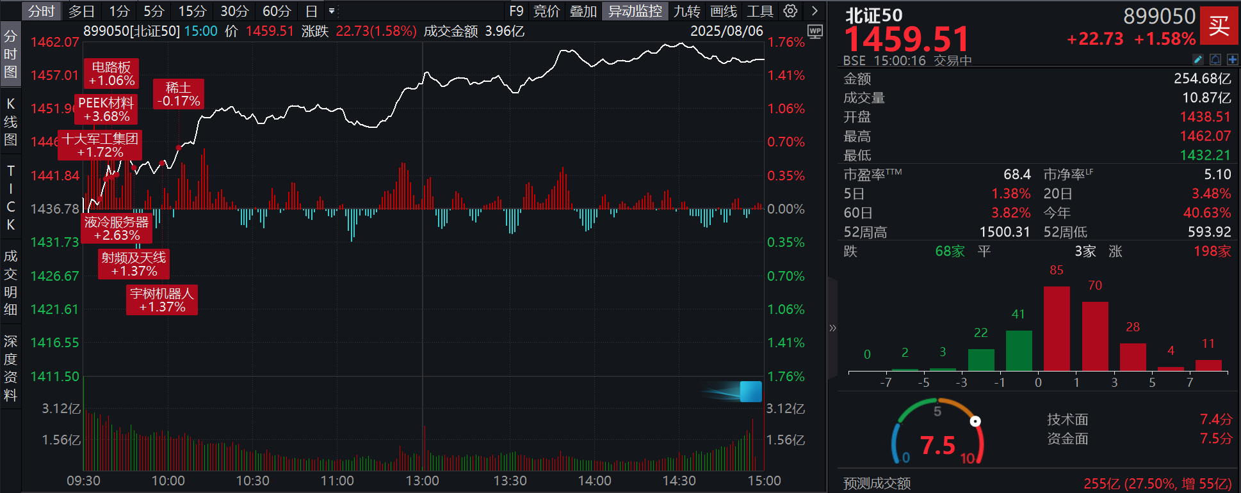Click the 射频及天线 +1.37% tag

click(134, 264)
